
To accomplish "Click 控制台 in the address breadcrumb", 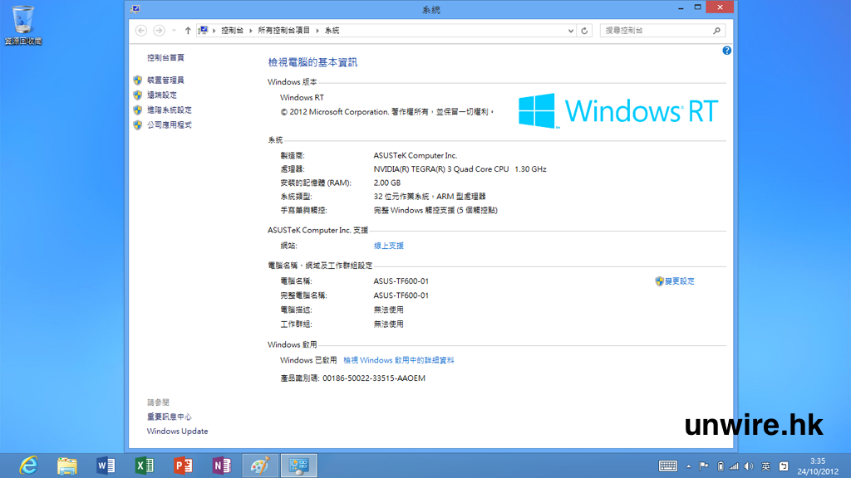I will (232, 31).
